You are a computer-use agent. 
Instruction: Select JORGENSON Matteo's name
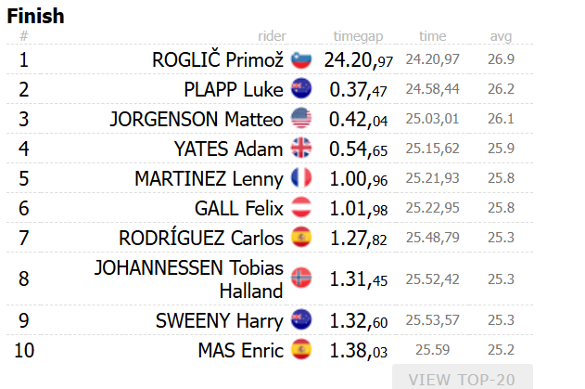tap(196, 119)
